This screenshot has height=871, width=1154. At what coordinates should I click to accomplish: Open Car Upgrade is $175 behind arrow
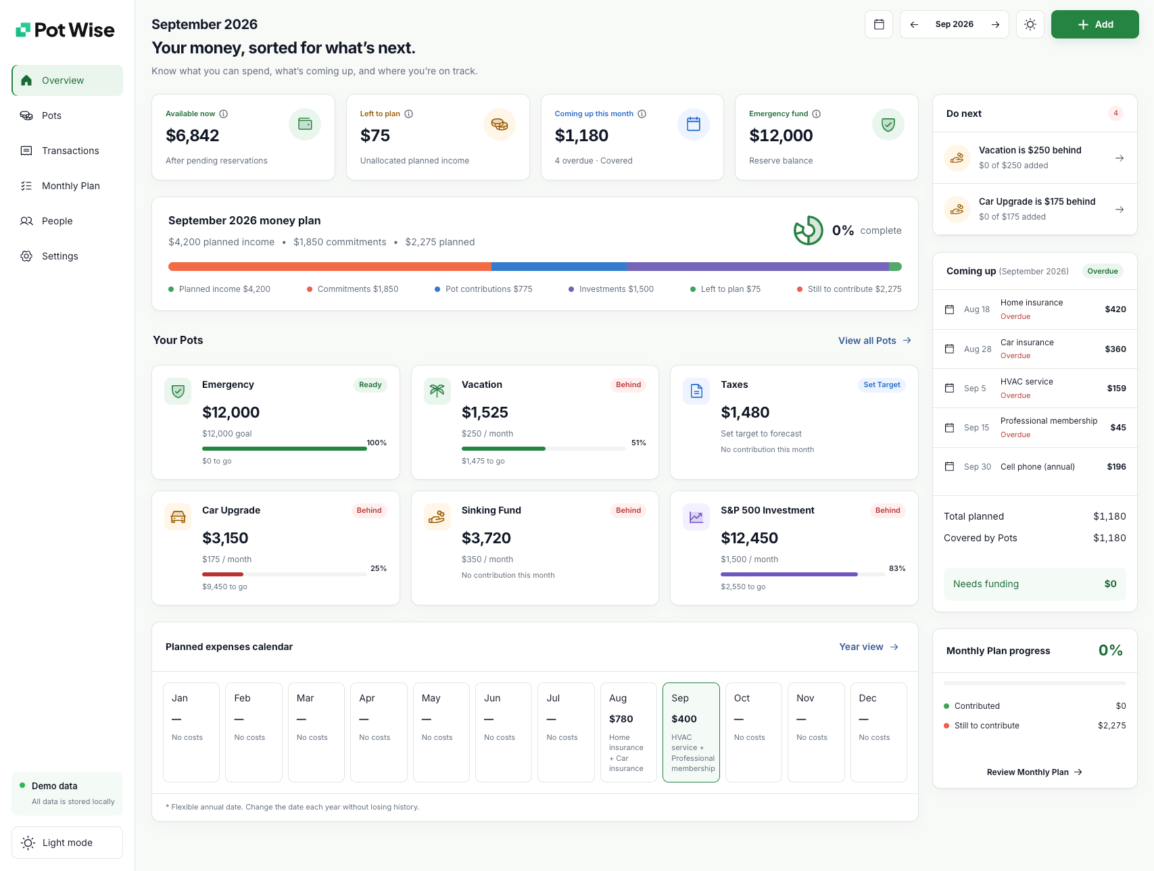[x=1120, y=209]
